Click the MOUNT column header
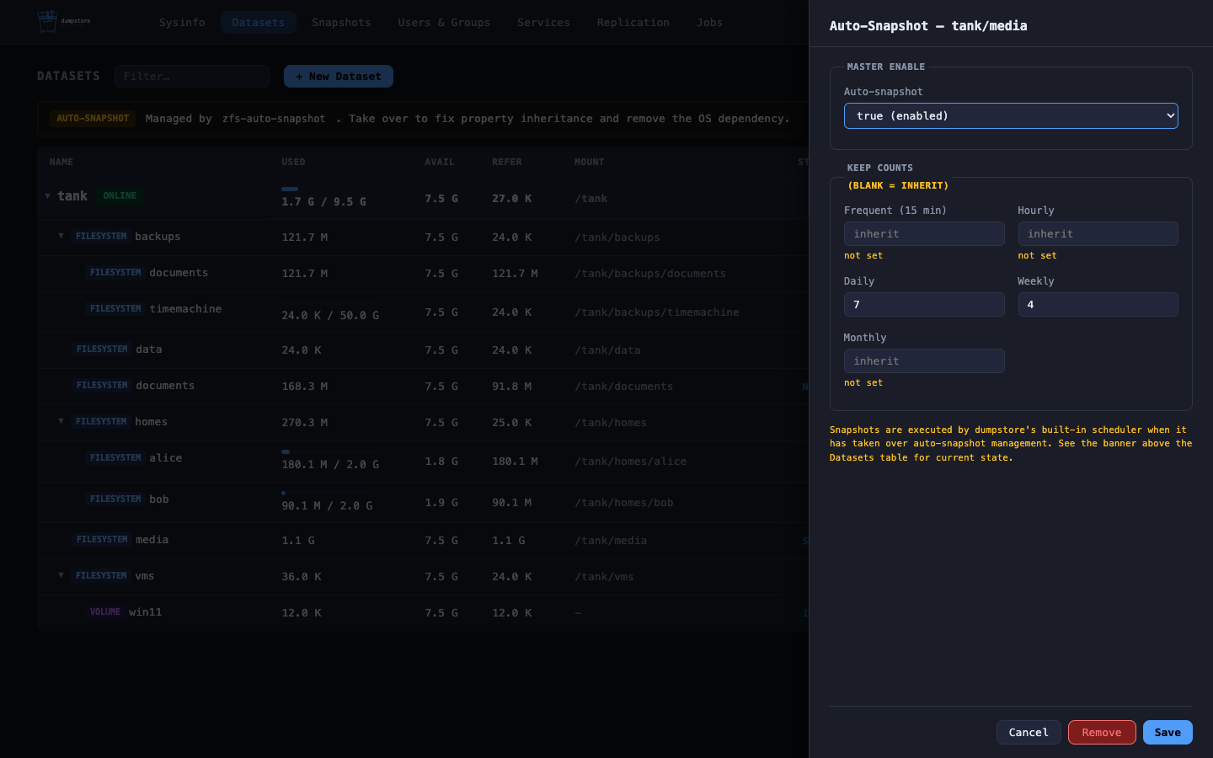 point(590,162)
